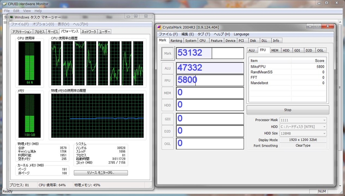Expand the HDD Size 128MB dropdown
Screen dimensions: 345x196
coord(303,133)
